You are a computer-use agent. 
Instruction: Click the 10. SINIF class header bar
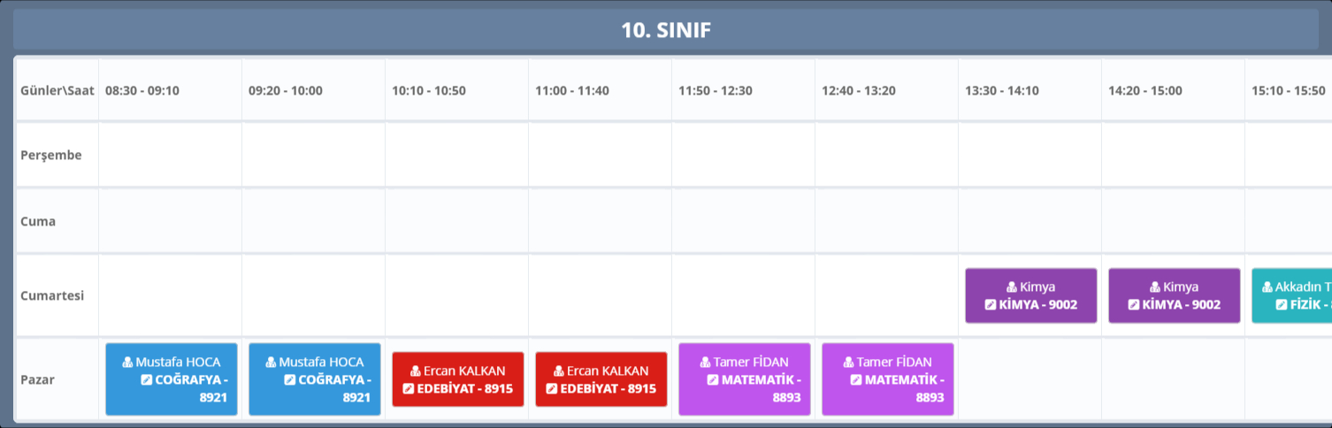666,30
